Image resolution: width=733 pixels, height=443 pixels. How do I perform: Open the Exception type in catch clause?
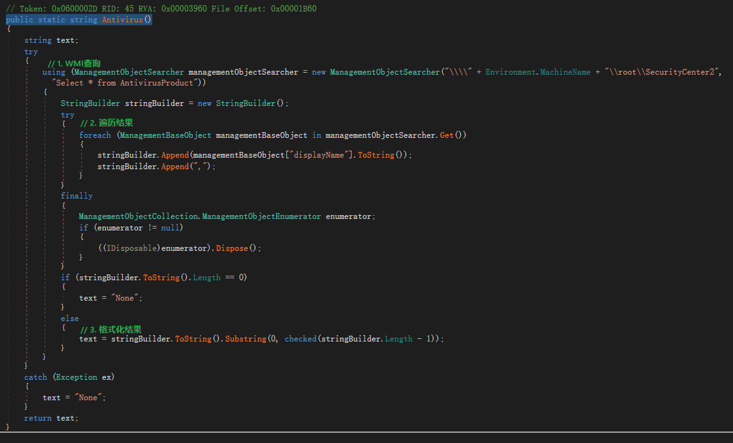tap(77, 377)
